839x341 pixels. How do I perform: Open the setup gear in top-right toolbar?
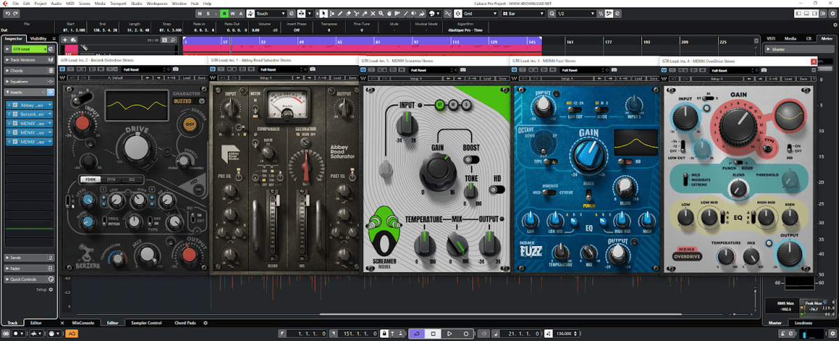pos(831,13)
